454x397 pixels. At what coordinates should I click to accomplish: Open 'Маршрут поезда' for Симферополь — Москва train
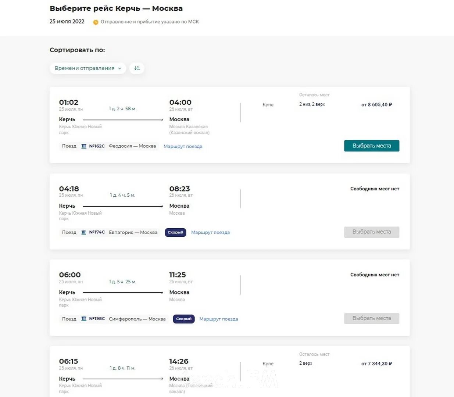pyautogui.click(x=219, y=319)
